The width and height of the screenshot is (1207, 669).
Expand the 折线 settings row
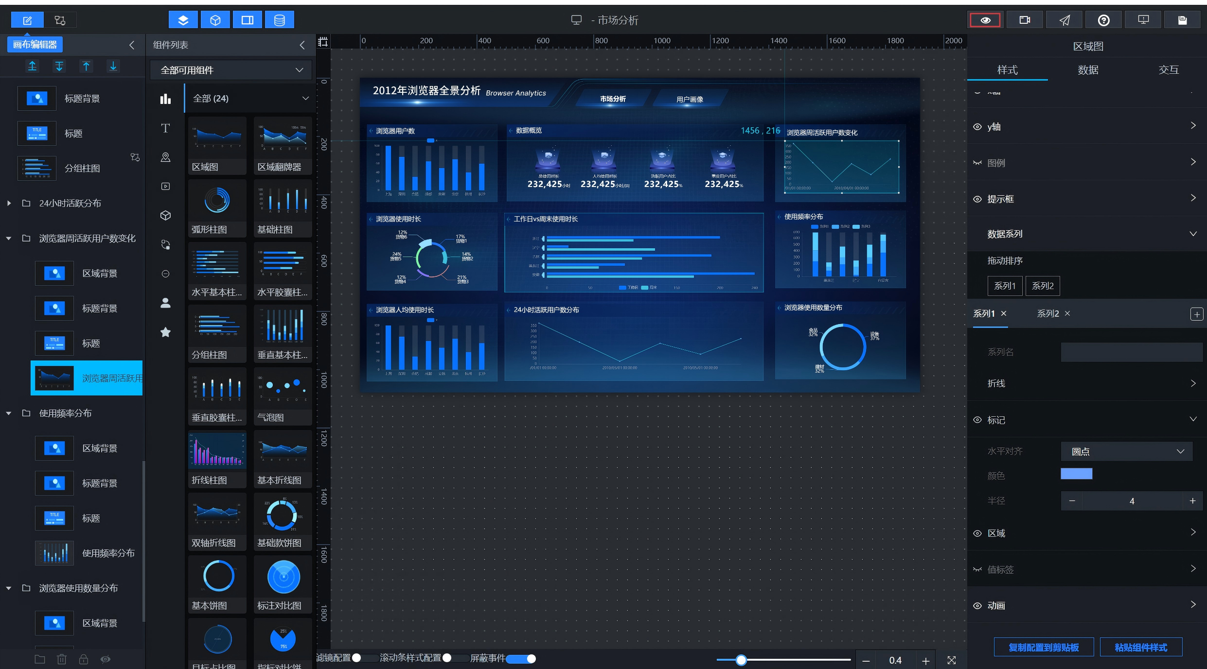1087,383
